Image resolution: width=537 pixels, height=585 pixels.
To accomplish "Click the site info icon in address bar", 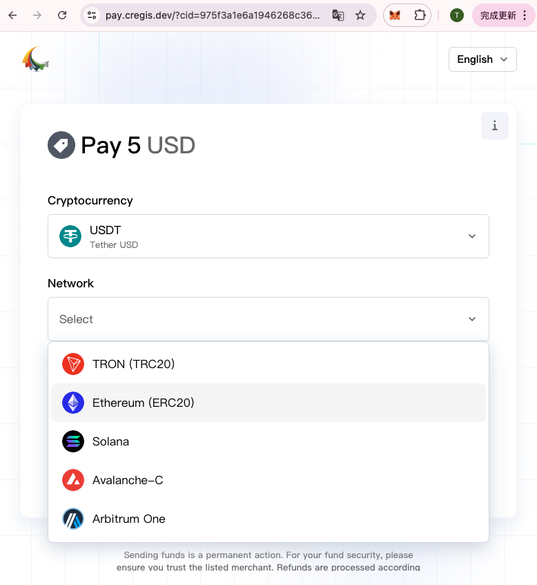I will [x=92, y=15].
